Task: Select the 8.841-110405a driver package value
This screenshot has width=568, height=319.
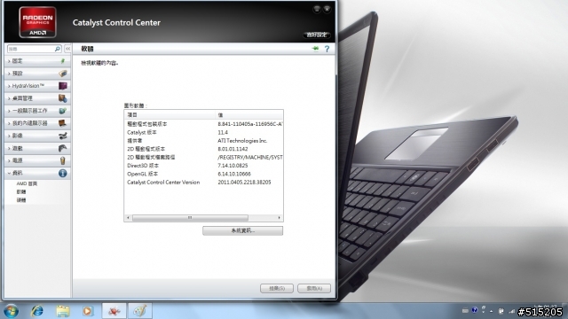Action: pos(250,124)
